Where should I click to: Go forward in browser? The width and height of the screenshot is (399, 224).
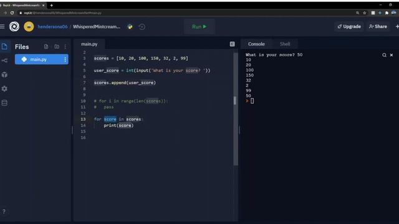click(5, 12)
